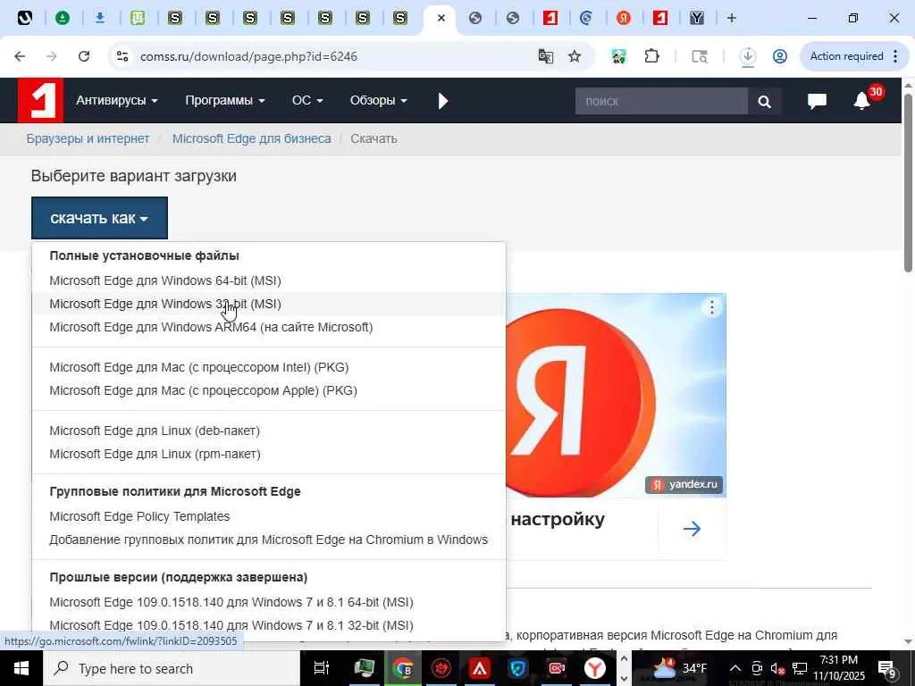Click the search magnifier button

point(765,102)
